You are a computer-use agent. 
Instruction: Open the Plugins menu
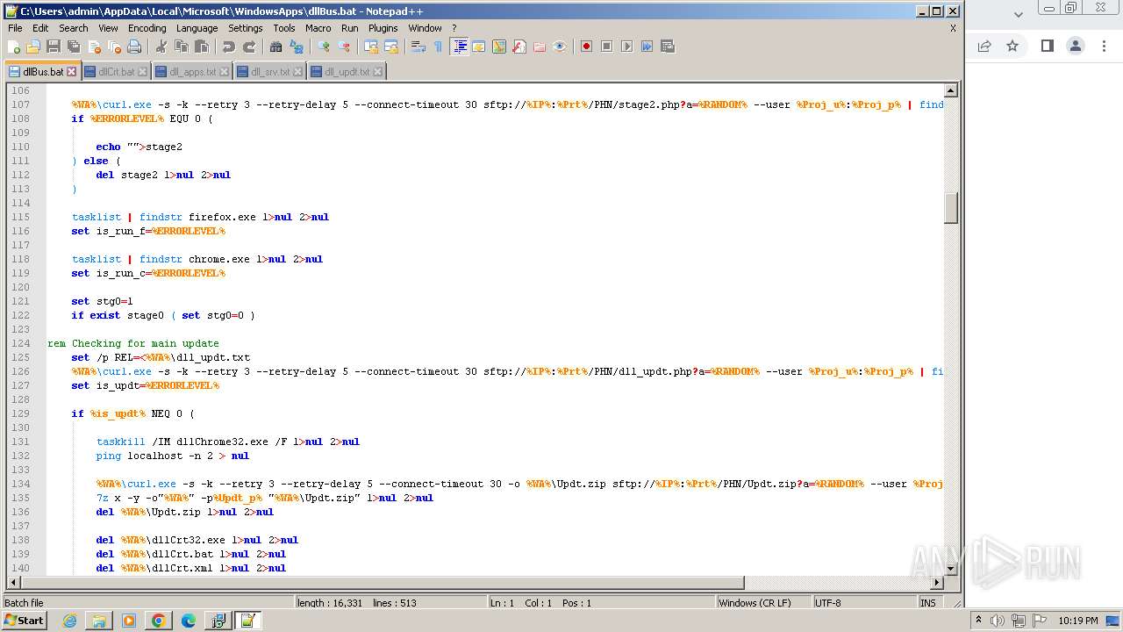[x=383, y=28]
